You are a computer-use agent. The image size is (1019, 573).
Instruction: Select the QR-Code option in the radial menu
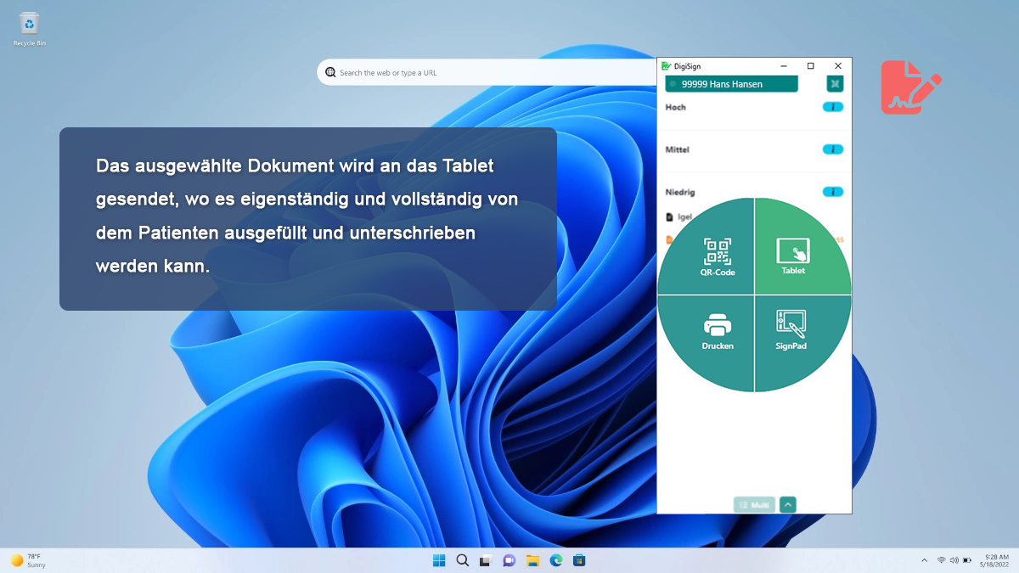(x=717, y=256)
